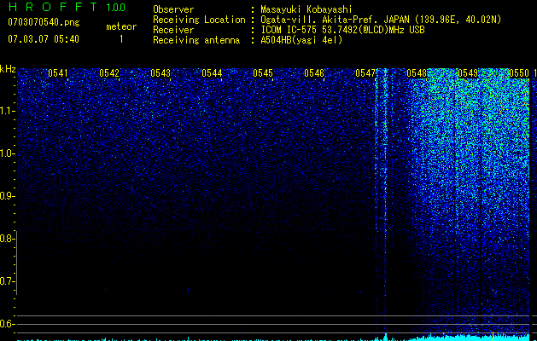Select observer name Masayuki Kobayashi

point(306,9)
